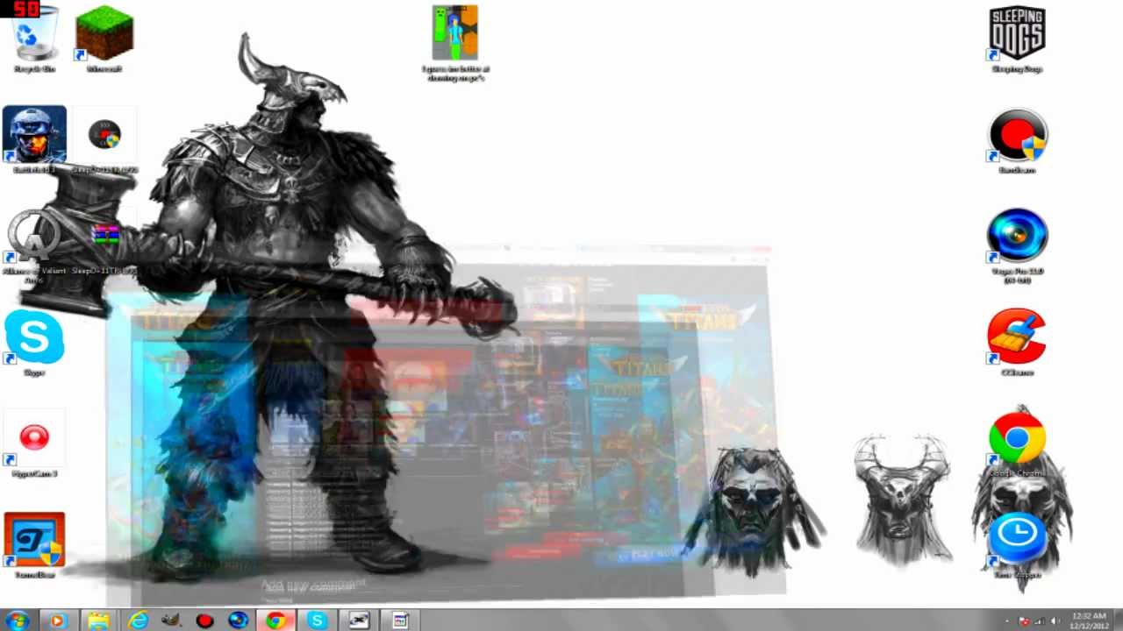Open the Recycle Bin desktop icon

34,39
